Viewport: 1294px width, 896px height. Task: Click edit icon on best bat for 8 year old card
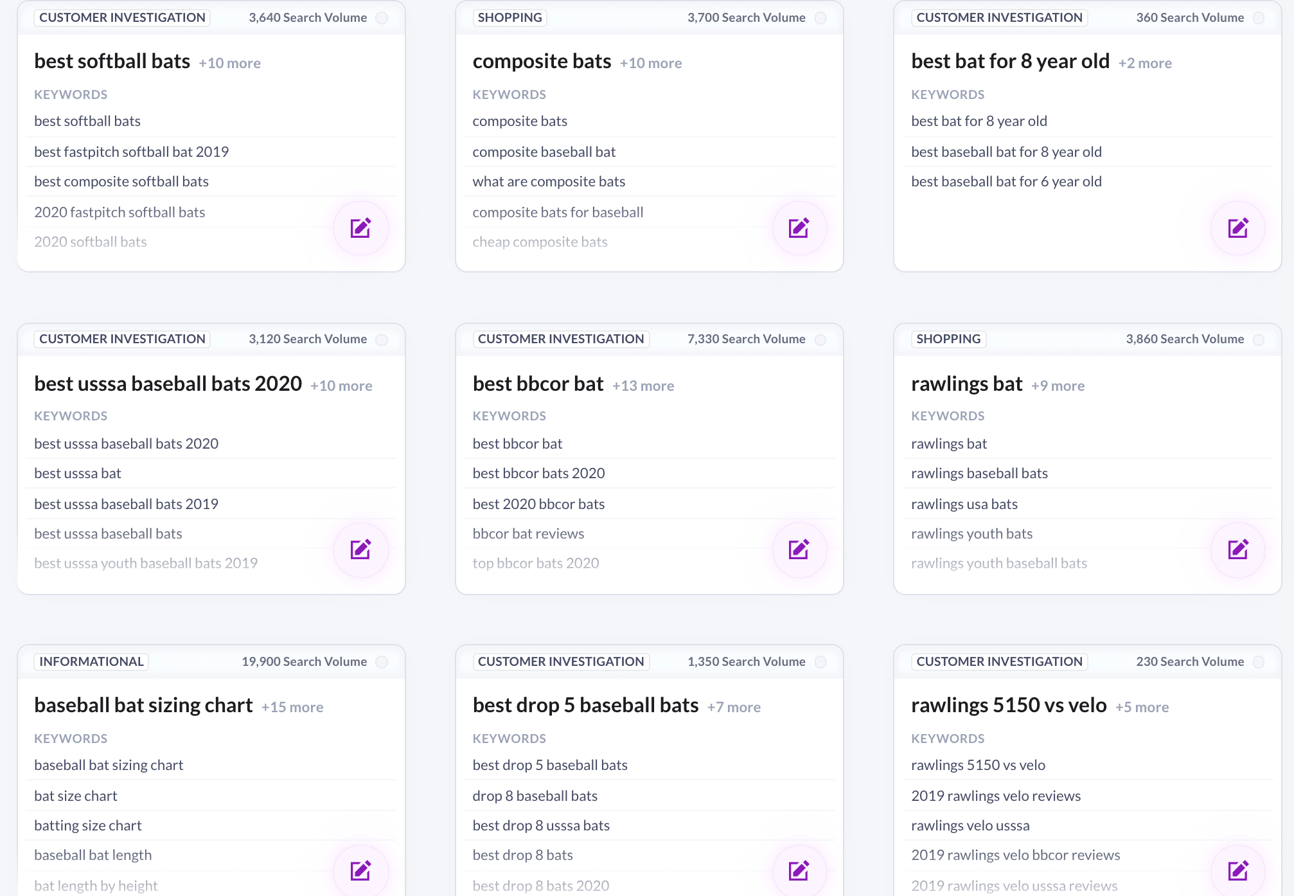(1237, 228)
